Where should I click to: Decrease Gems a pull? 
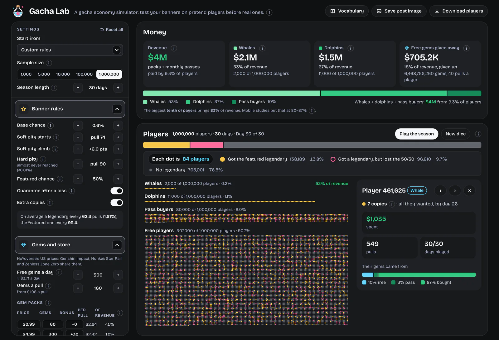click(78, 288)
